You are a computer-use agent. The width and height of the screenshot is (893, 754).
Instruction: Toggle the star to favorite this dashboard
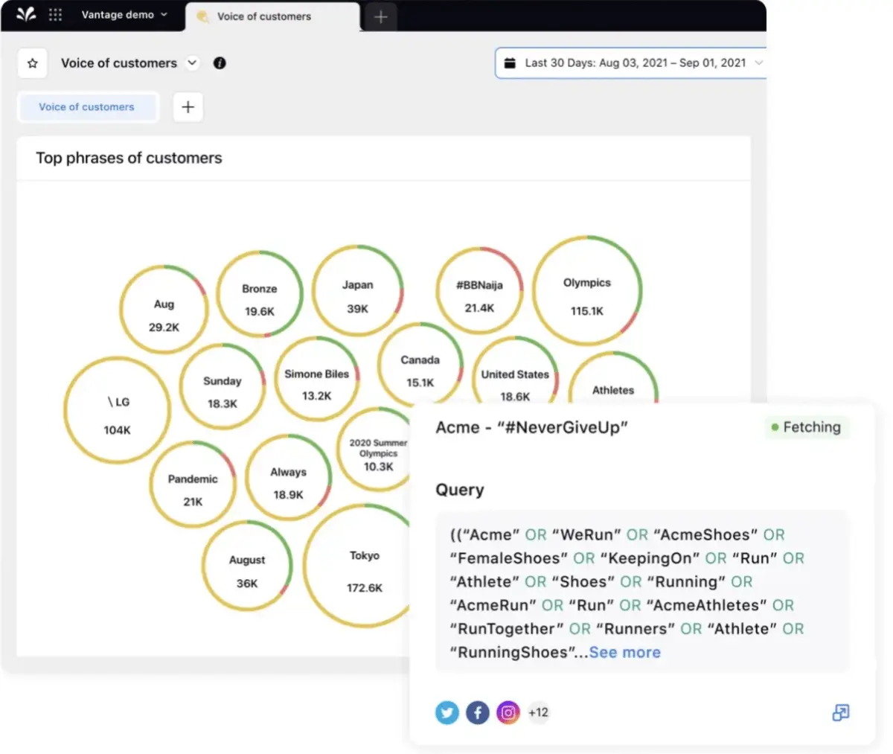click(32, 63)
